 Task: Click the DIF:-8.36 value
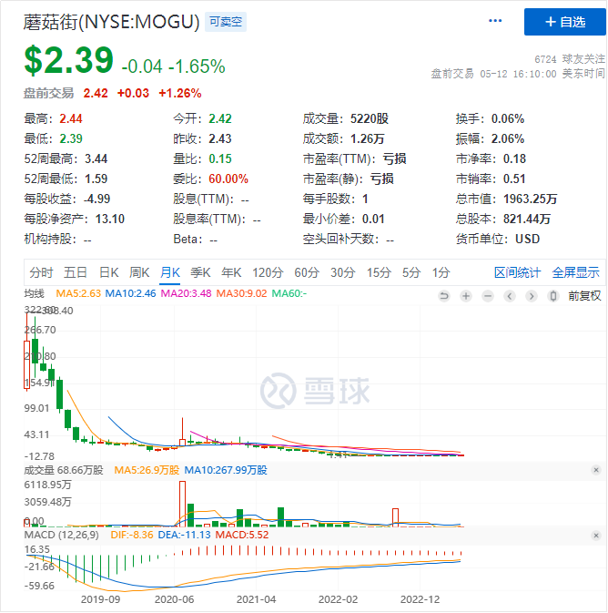[x=132, y=535]
